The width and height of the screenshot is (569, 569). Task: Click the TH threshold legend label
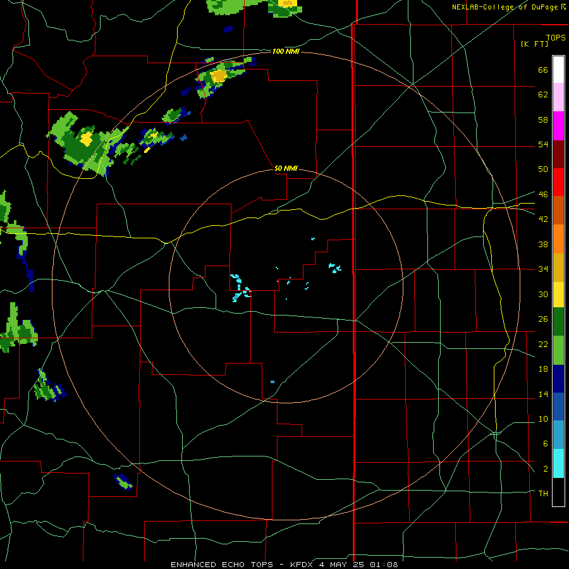click(543, 493)
